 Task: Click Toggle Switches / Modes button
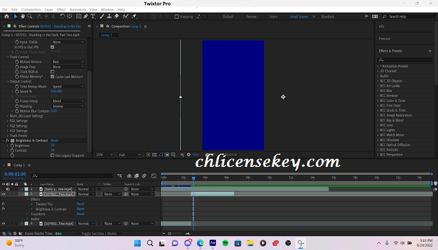click(99, 234)
